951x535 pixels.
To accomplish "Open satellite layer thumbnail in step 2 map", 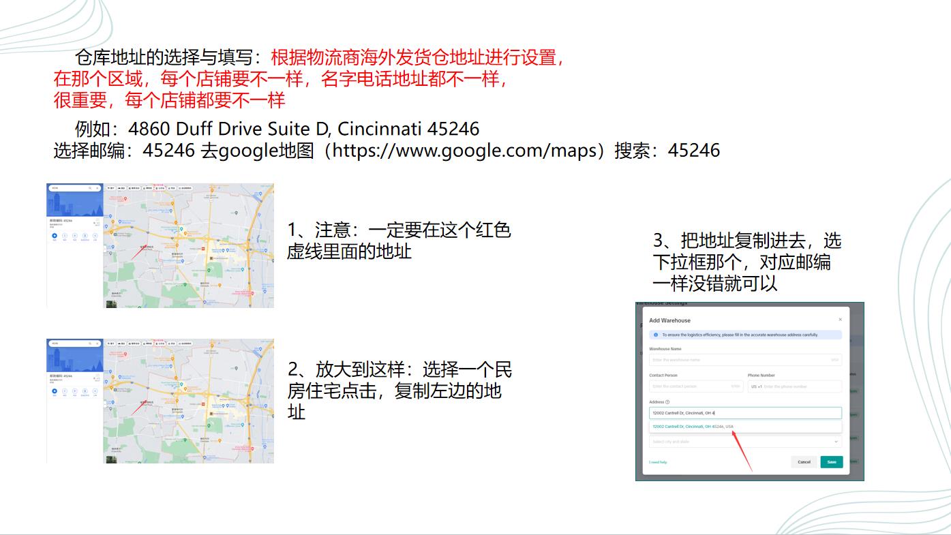I will coord(111,459).
